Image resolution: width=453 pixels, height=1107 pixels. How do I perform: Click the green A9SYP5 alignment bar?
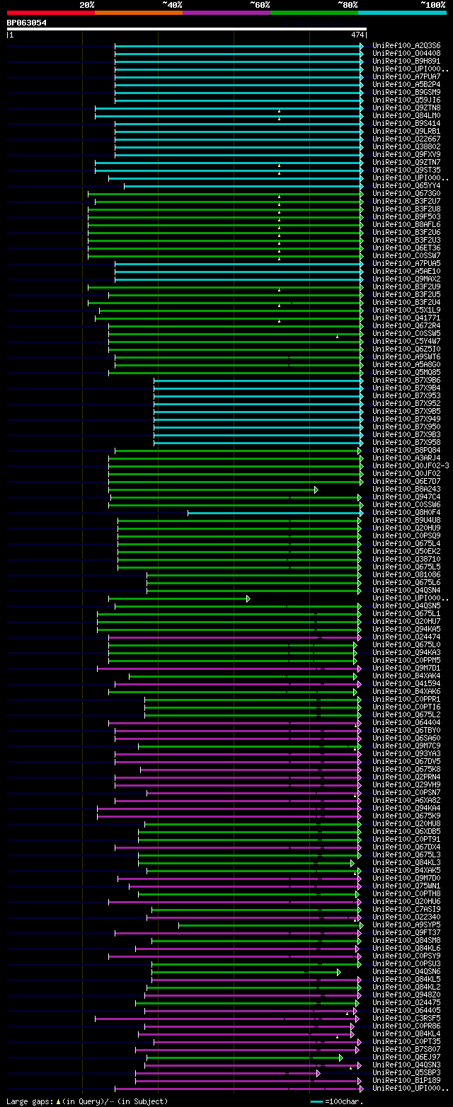269,925
